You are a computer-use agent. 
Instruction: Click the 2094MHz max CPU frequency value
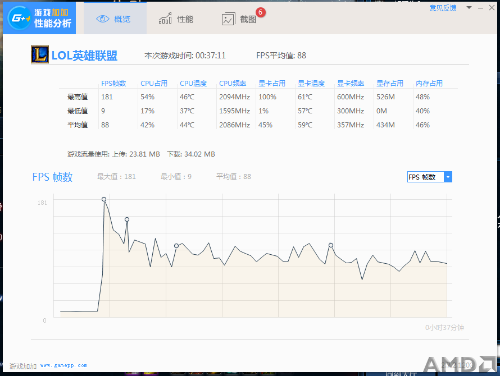tap(234, 97)
